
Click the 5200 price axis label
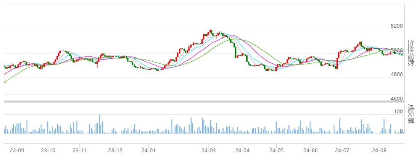pyautogui.click(x=397, y=26)
